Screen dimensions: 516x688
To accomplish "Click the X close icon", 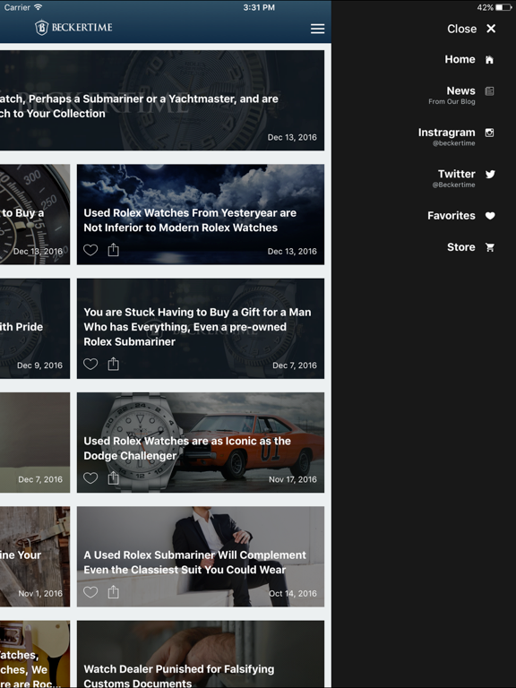I will tap(491, 29).
